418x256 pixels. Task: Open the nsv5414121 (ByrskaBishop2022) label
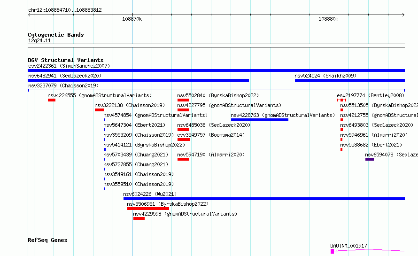pos(144,145)
